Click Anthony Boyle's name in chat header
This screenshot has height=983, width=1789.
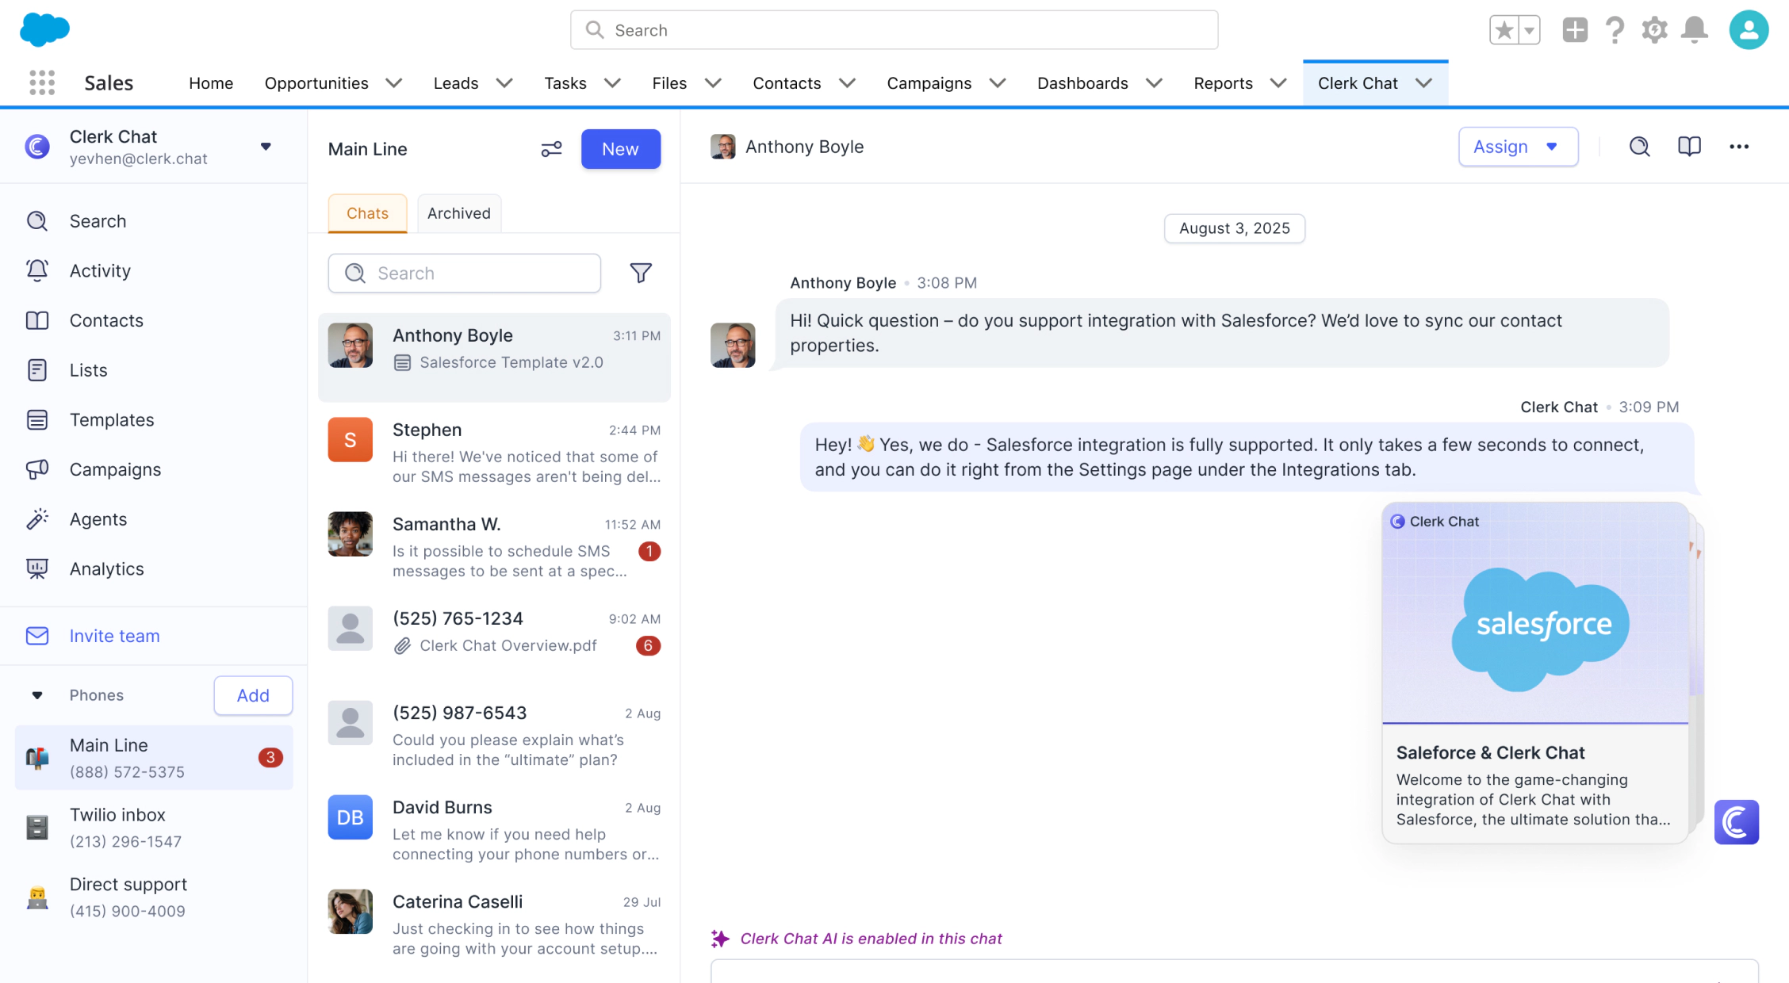pos(804,147)
